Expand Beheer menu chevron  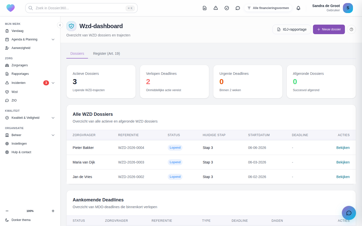(53, 135)
